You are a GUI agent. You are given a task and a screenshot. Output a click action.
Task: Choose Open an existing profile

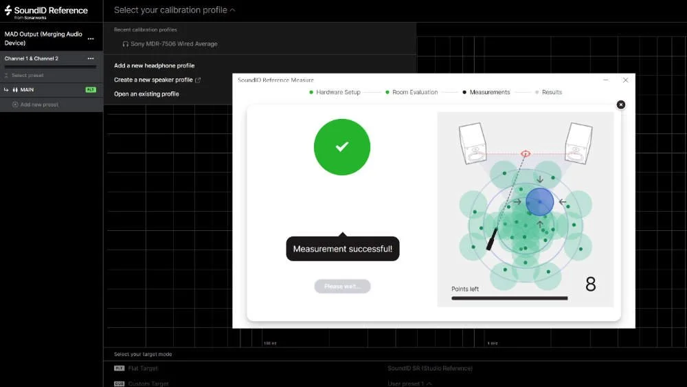coord(146,93)
